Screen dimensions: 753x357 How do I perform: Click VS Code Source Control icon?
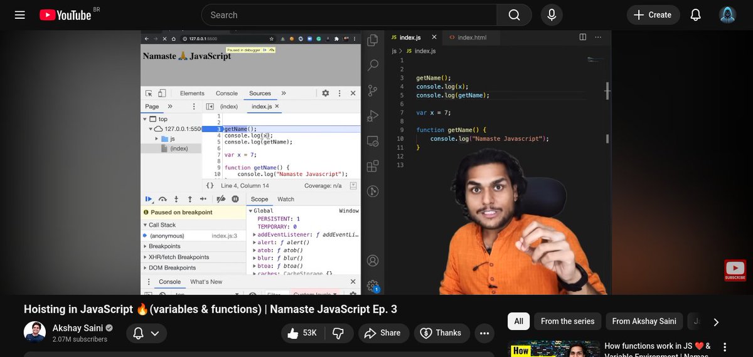click(x=373, y=90)
